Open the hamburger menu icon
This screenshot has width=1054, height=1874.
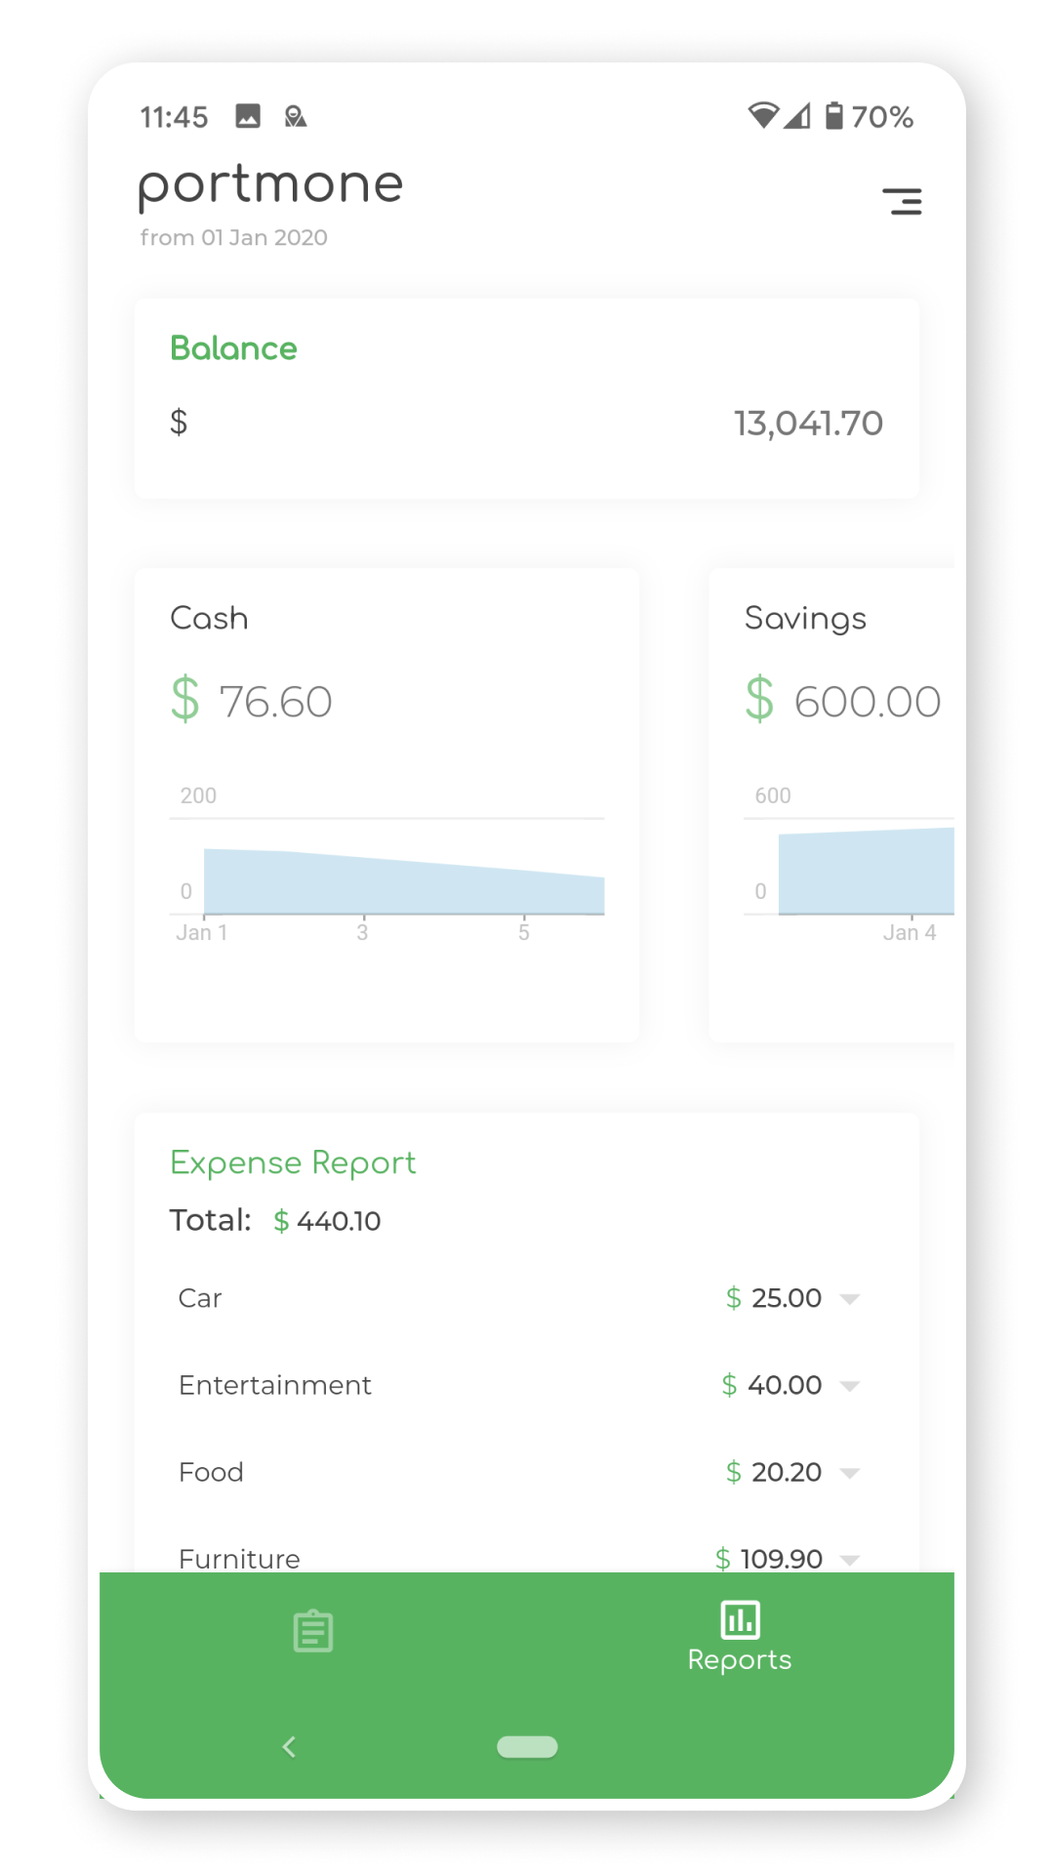point(902,201)
